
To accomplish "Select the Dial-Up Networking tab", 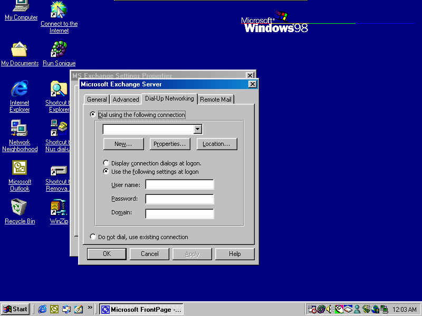I will tap(169, 98).
